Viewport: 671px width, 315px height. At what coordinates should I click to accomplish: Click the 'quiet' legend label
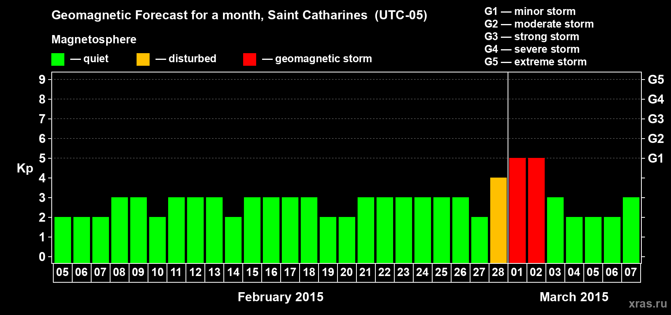[x=96, y=59]
